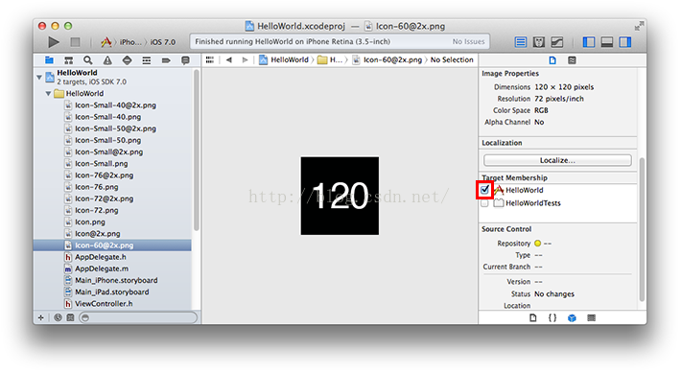681x373 pixels.
Task: Click the navigator filter field
Action: [x=138, y=317]
